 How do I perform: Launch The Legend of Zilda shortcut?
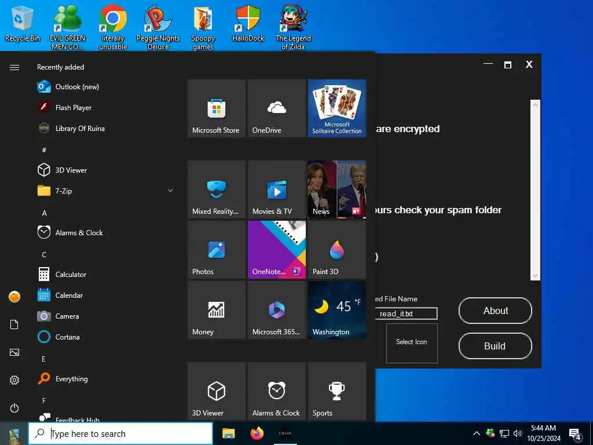293,27
